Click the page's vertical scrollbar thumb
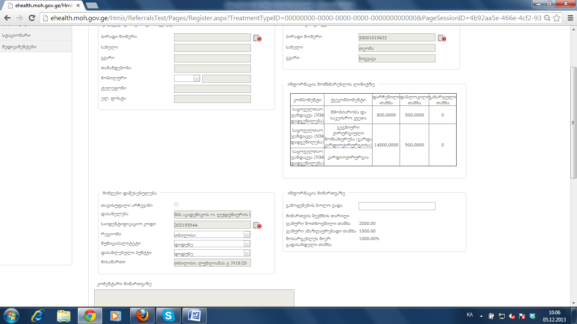Viewport: 577px width, 324px height. pyautogui.click(x=573, y=122)
